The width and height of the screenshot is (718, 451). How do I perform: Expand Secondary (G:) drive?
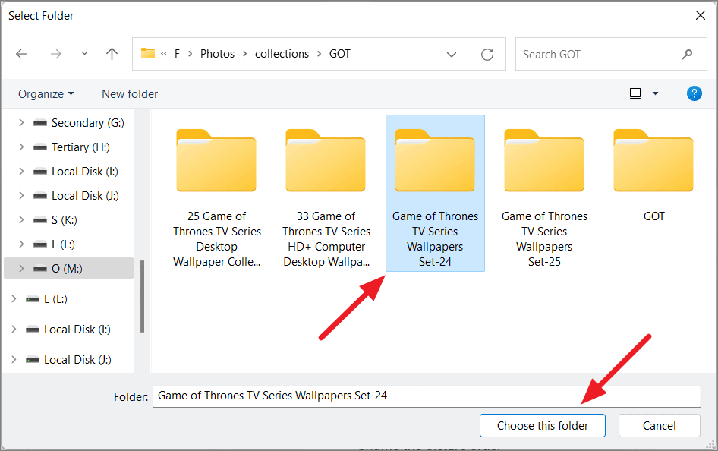tap(21, 123)
